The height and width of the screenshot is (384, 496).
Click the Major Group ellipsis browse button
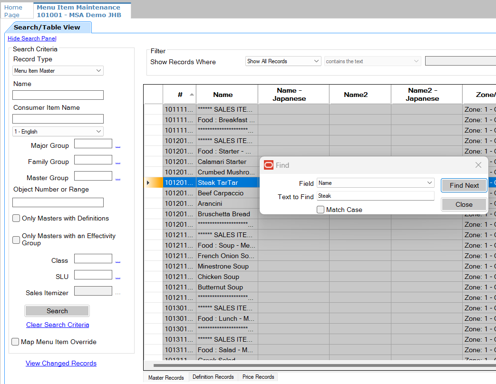coord(118,146)
